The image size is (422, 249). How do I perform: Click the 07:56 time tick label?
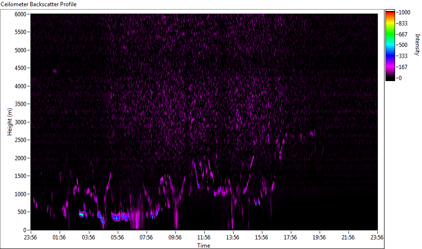click(x=146, y=237)
